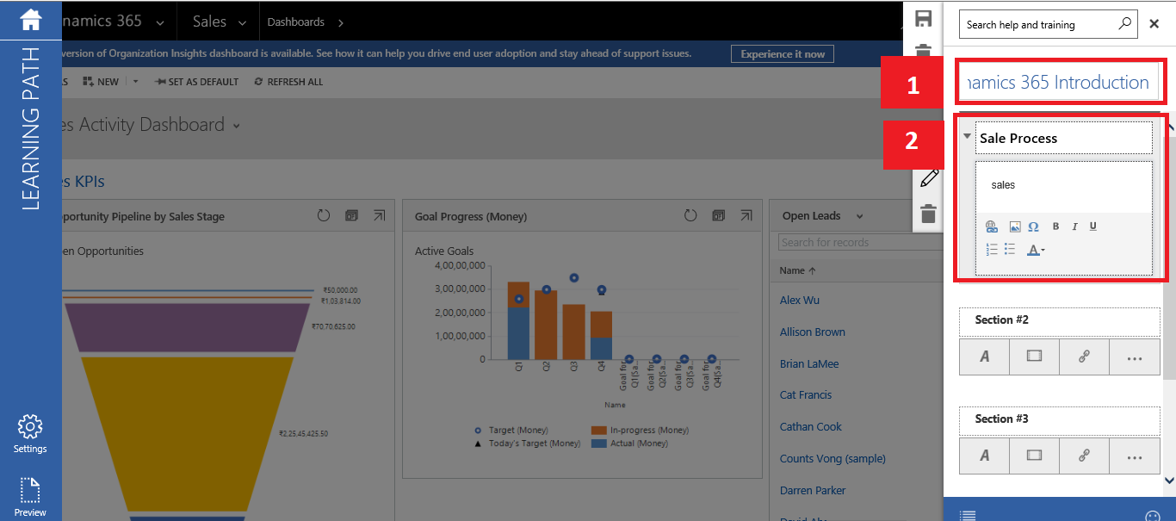Insert hyperlink in Sale Process editor
Screen dimensions: 1176x521
(992, 226)
